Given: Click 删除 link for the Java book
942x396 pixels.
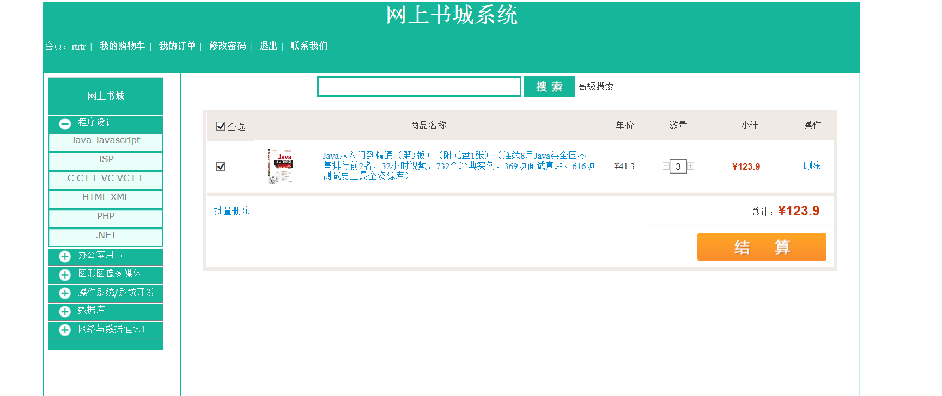Looking at the screenshot, I should click(811, 166).
